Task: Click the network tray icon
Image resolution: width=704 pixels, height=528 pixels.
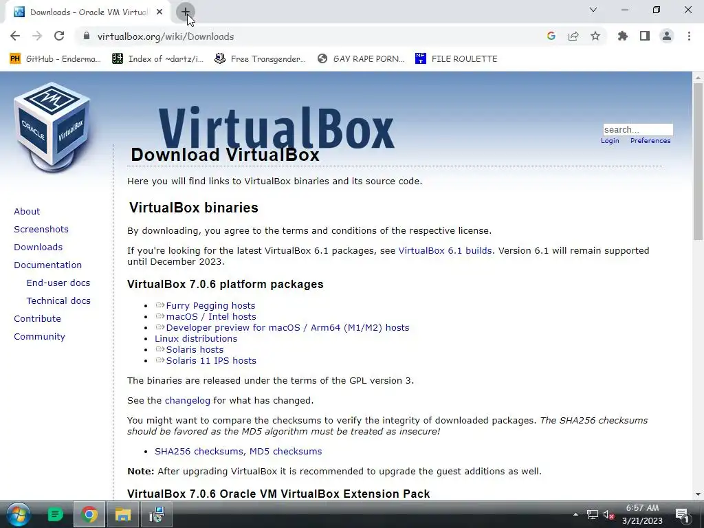Action: point(593,514)
